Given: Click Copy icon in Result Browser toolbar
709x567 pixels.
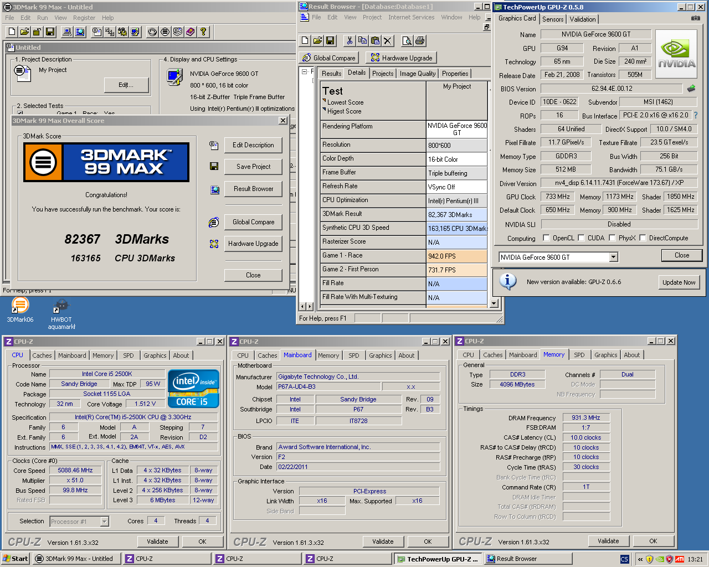Looking at the screenshot, I should click(x=362, y=40).
